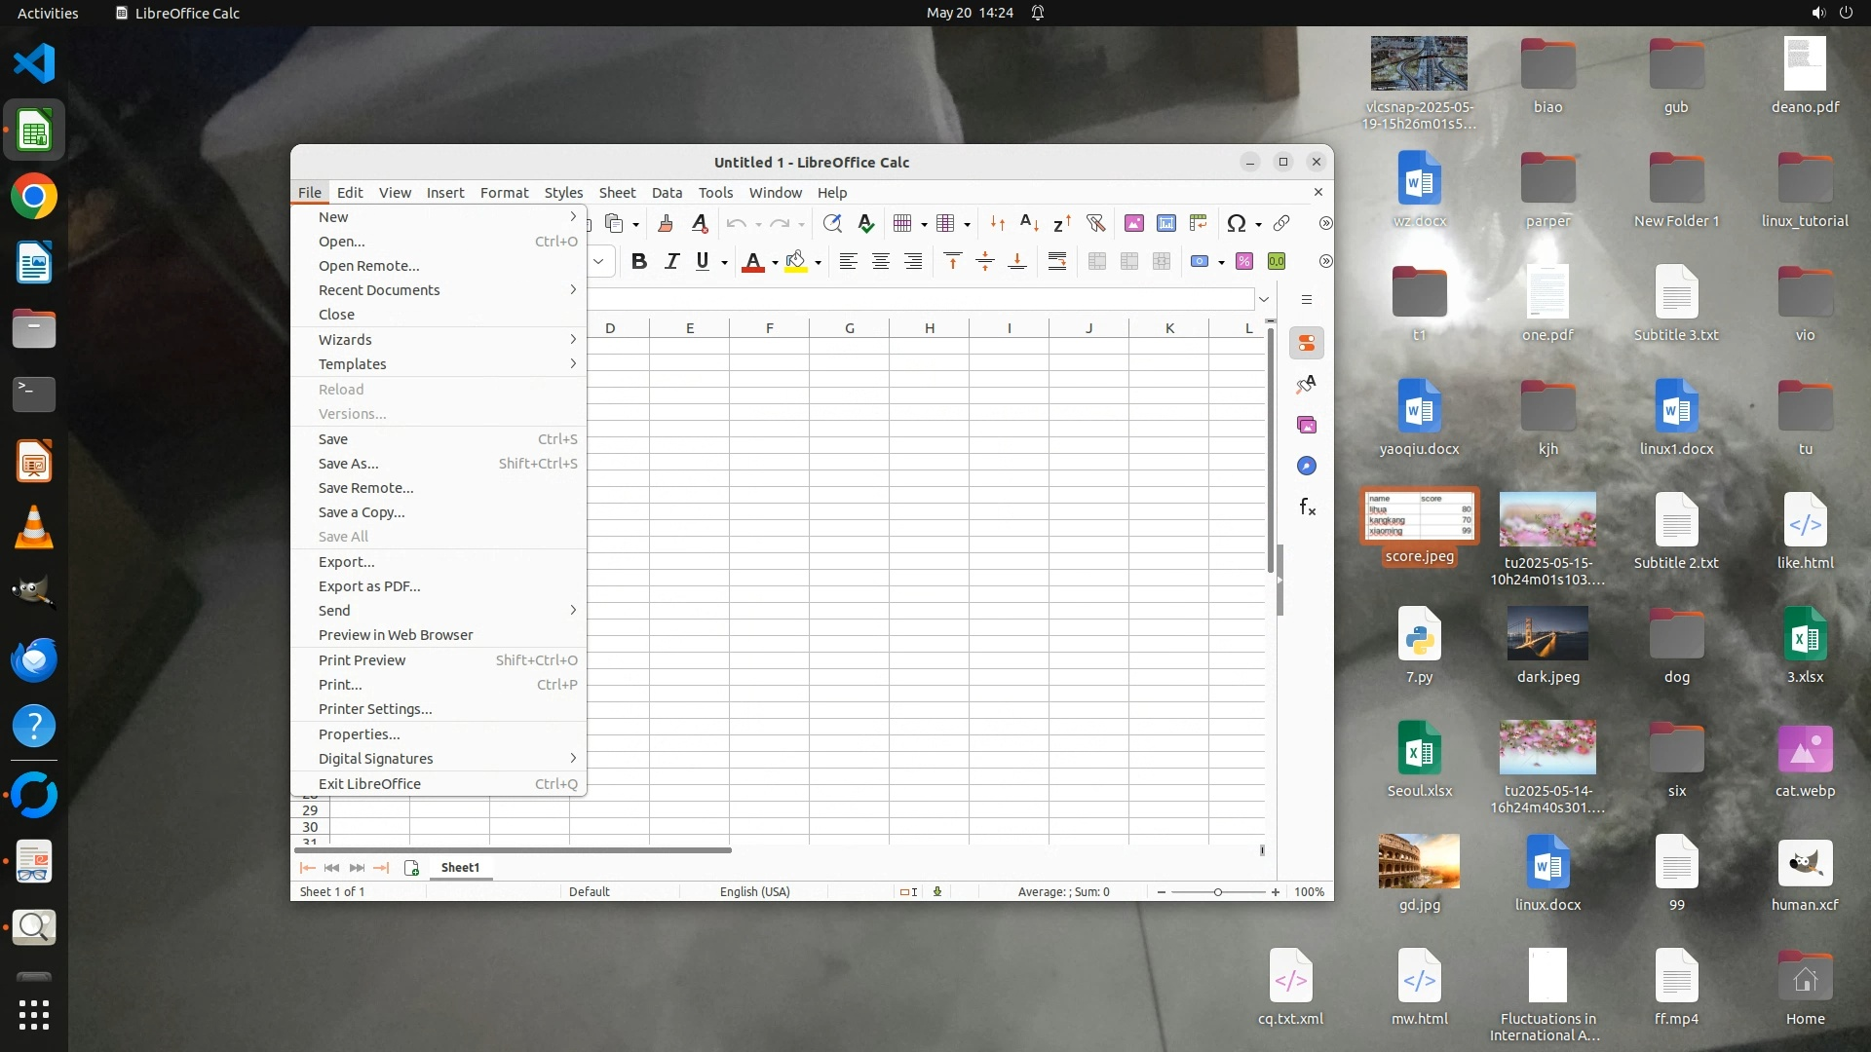Open the Tools menu

714,192
